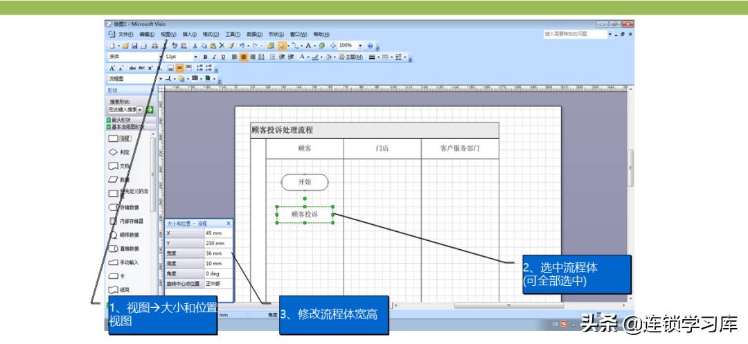
Task: Click the 10 mm height value
Action: (218, 264)
